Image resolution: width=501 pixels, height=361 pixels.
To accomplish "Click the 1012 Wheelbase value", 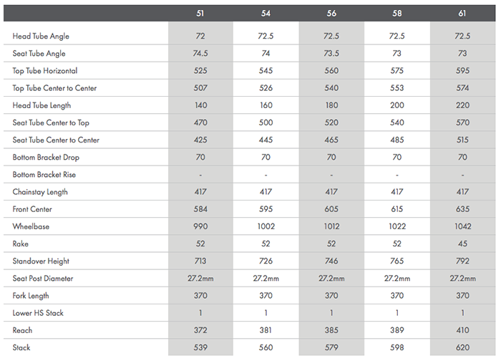I will click(x=331, y=226).
